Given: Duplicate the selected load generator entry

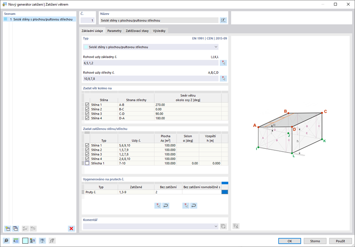Looking at the screenshot, I should (15, 228).
